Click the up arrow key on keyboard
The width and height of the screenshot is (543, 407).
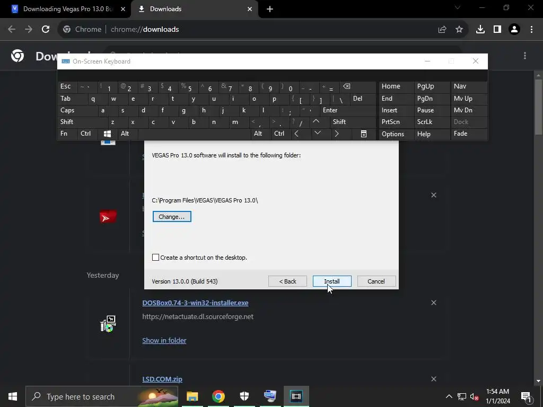tap(316, 122)
